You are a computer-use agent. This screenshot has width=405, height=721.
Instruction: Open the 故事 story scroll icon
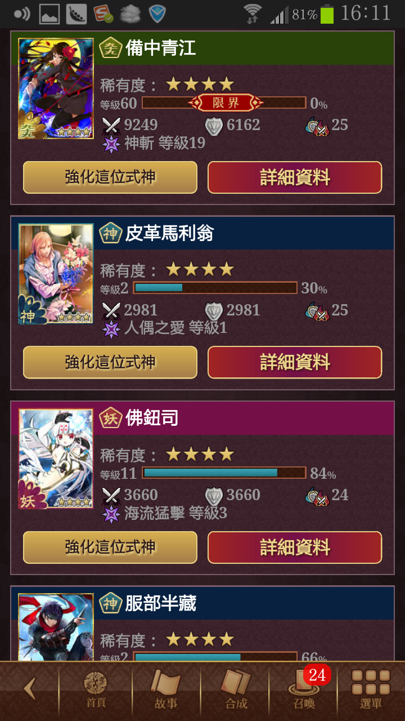click(x=166, y=690)
